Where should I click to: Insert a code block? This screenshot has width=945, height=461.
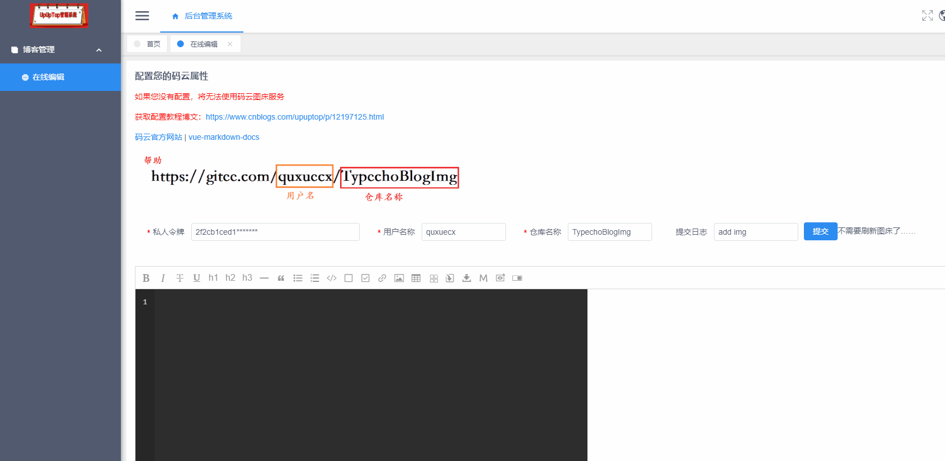[332, 278]
